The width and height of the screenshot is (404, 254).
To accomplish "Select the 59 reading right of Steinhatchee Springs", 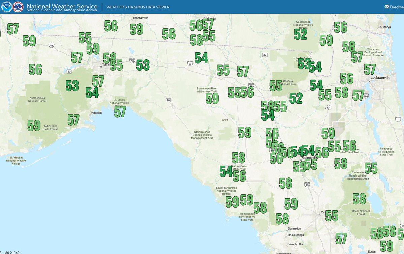I will coord(245,132).
